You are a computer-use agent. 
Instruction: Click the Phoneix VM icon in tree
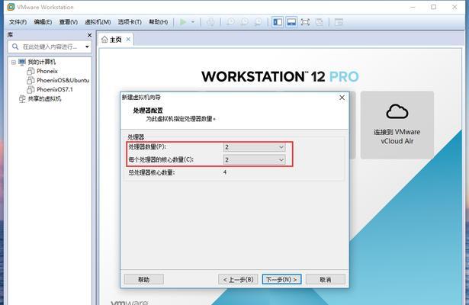pyautogui.click(x=31, y=71)
